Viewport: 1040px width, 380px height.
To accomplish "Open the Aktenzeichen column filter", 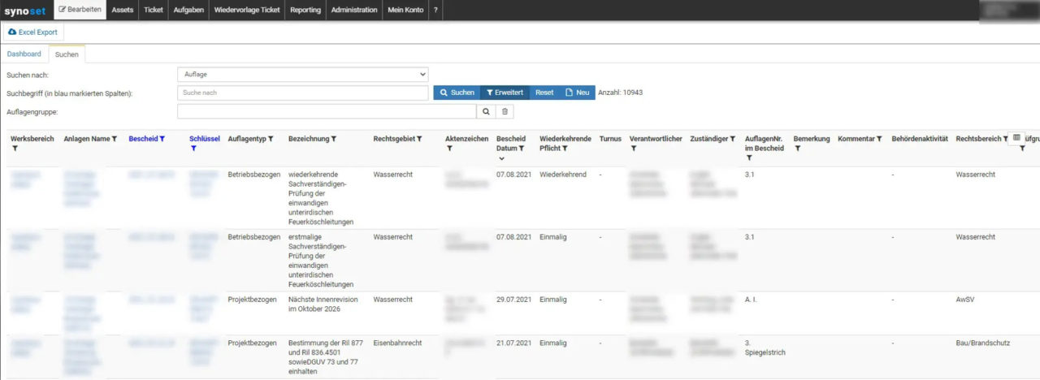I will (449, 149).
